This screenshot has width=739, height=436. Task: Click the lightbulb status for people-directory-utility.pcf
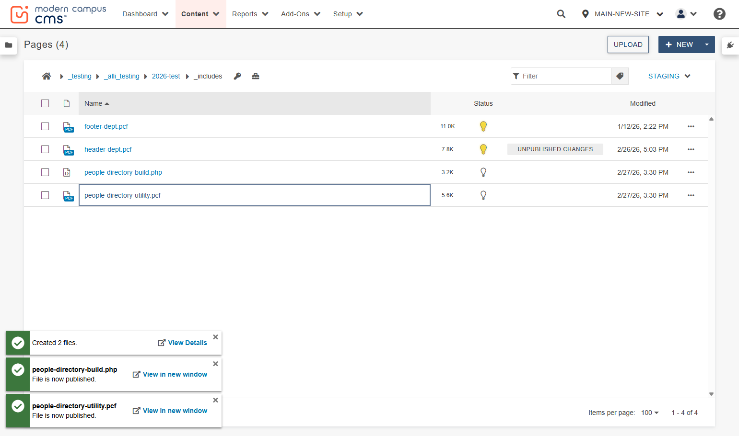[x=483, y=195]
